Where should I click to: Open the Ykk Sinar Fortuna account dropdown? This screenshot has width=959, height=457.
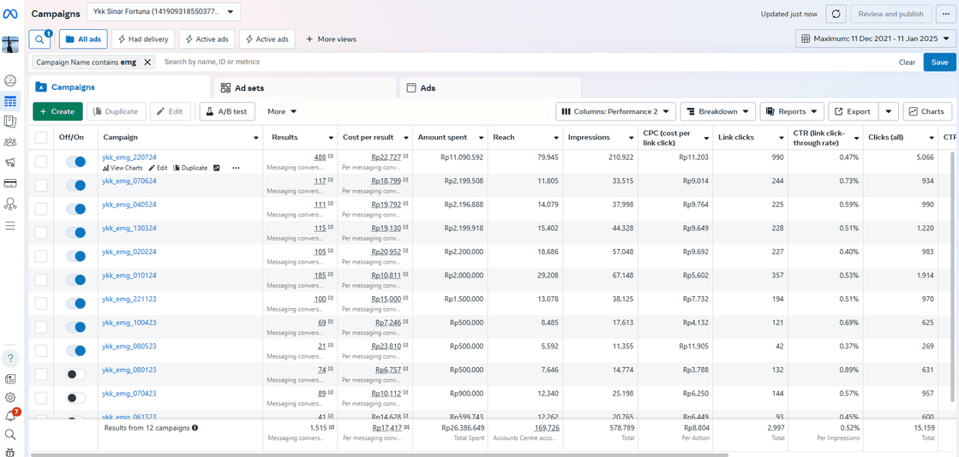click(x=164, y=12)
